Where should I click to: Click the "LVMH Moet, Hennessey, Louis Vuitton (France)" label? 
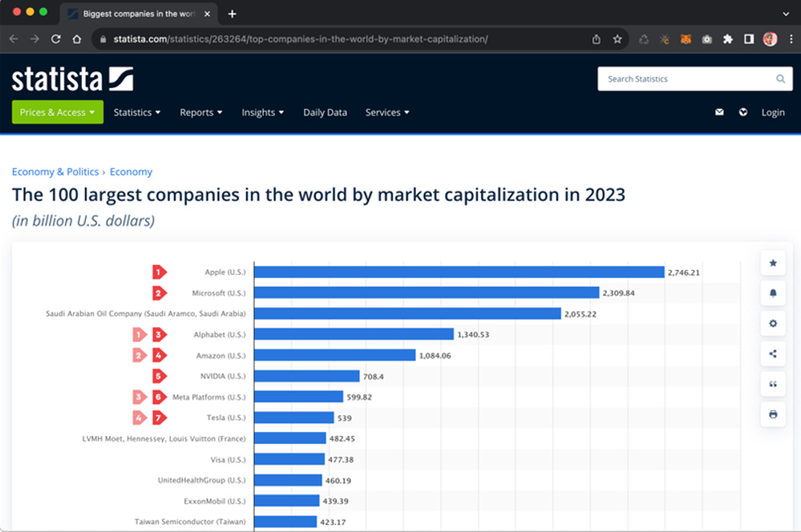point(164,438)
